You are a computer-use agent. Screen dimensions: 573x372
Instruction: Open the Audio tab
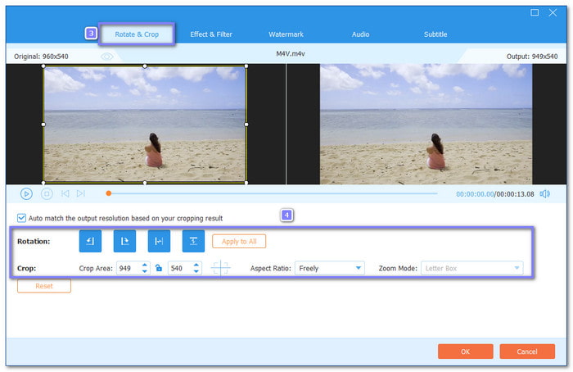coord(360,34)
